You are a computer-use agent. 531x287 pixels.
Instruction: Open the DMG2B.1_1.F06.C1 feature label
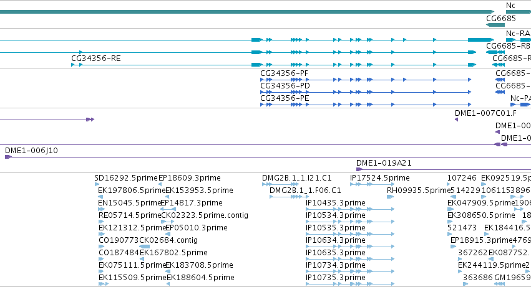pyautogui.click(x=305, y=191)
